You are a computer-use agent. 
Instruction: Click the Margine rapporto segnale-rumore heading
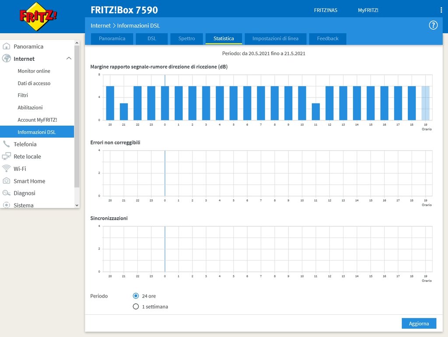159,67
